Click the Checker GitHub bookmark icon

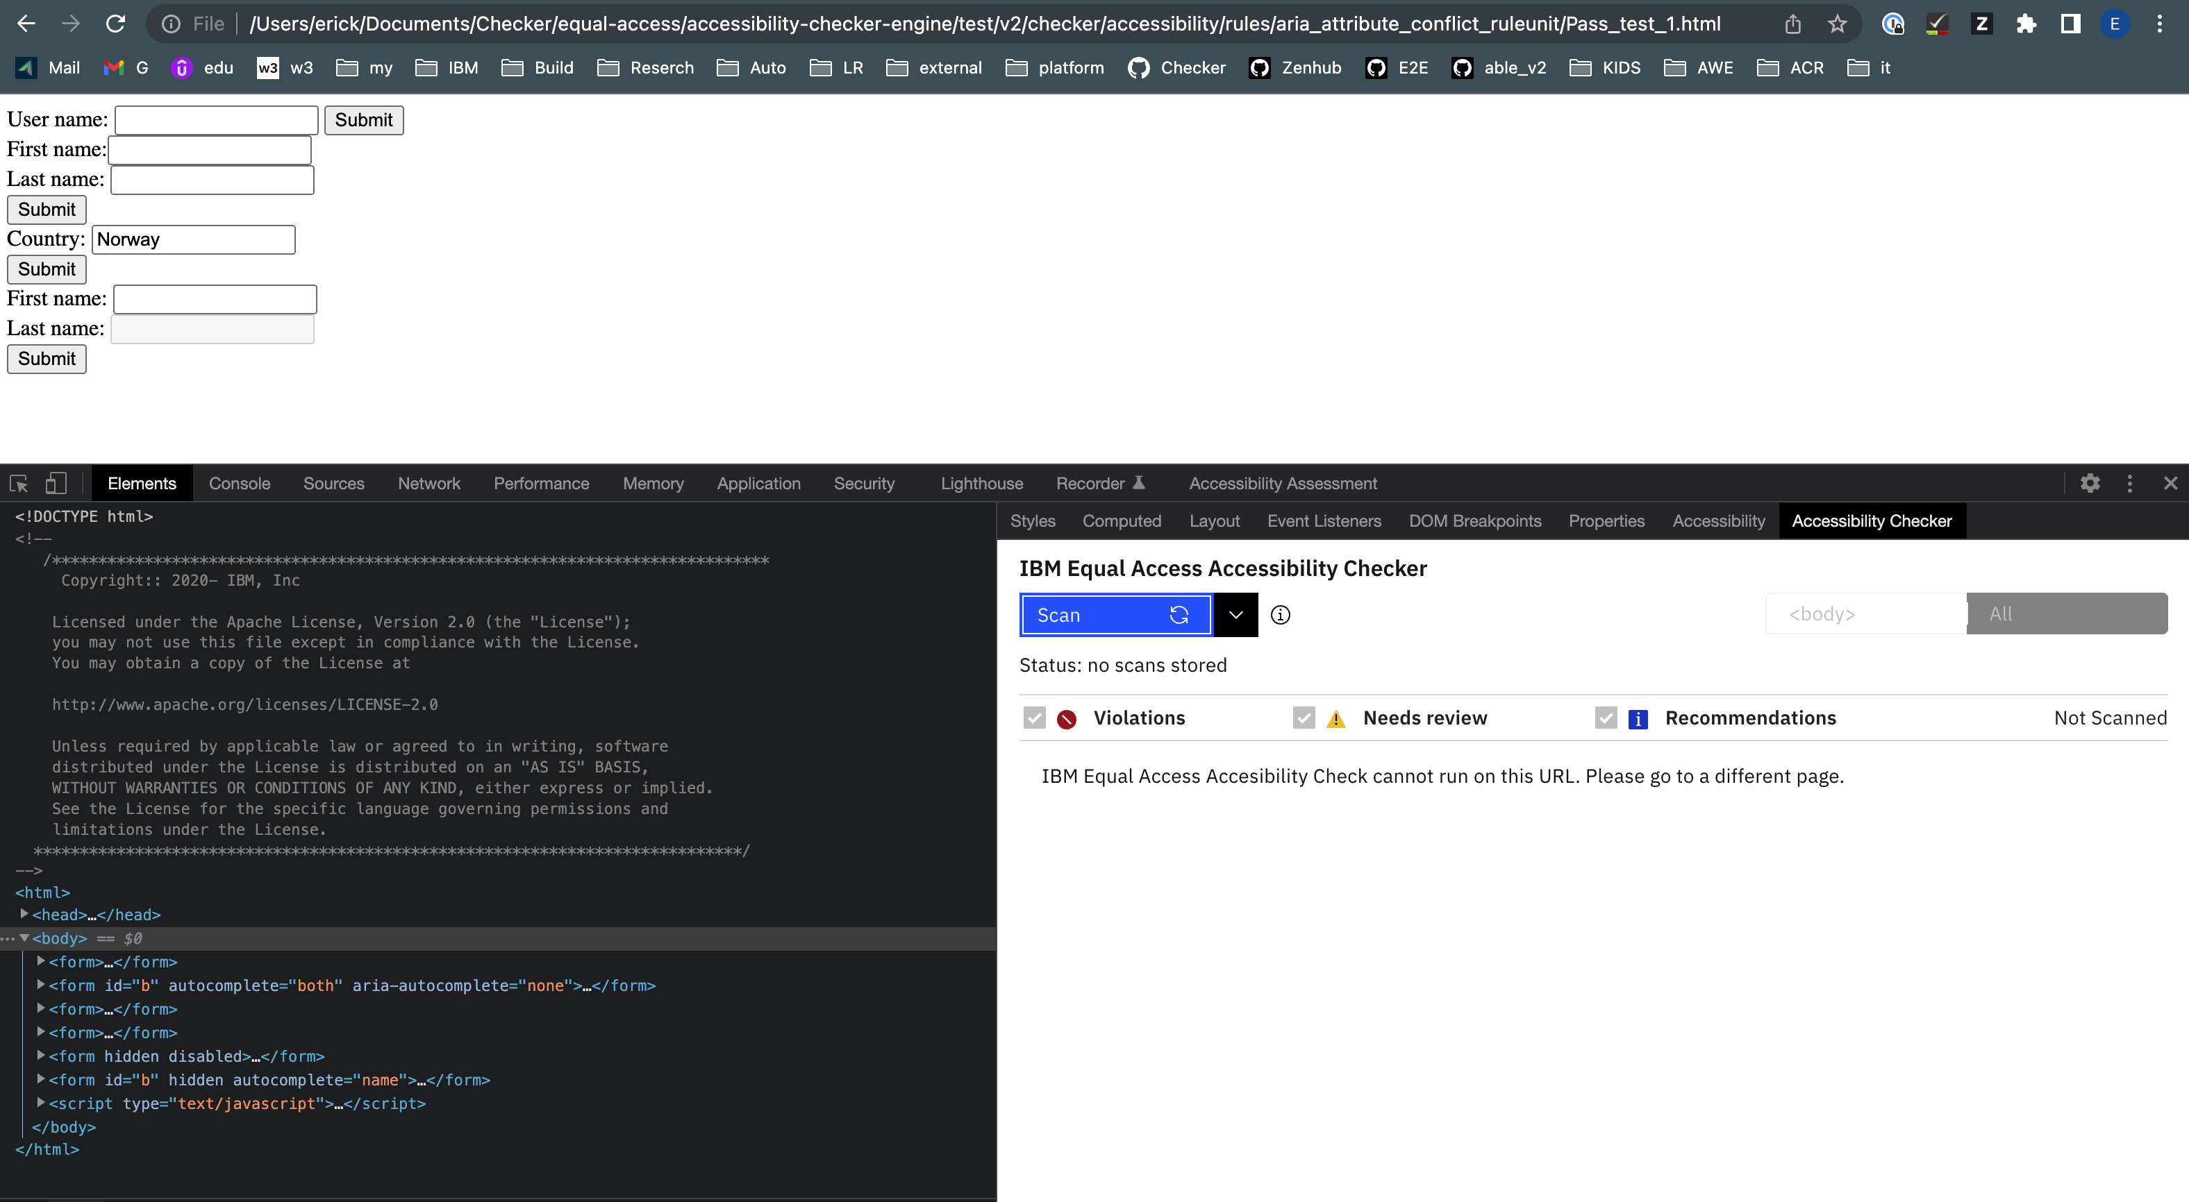click(1139, 67)
